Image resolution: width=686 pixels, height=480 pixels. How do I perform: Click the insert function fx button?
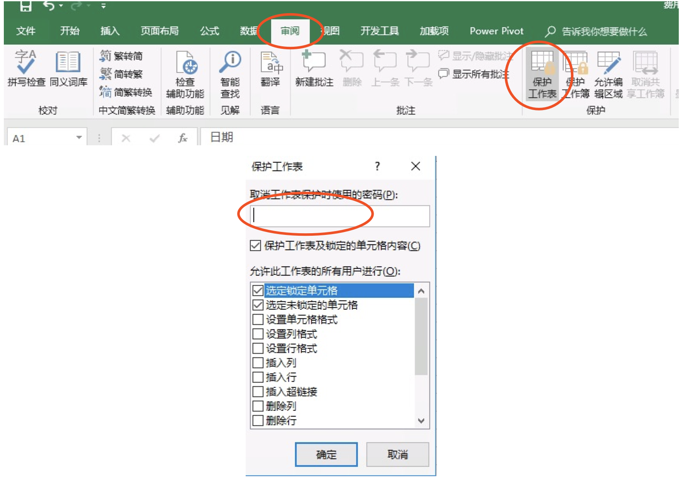point(183,138)
